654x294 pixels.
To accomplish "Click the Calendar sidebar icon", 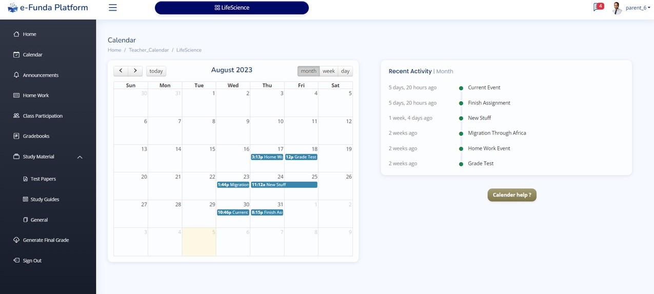I will [x=16, y=54].
